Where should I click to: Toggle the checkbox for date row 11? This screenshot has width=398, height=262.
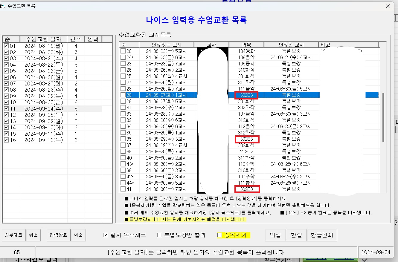coord(7,109)
